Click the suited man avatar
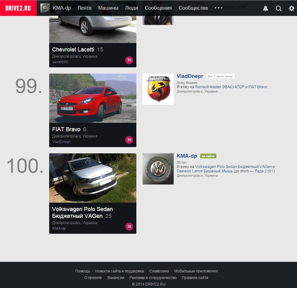The image size is (297, 288). click(158, 20)
